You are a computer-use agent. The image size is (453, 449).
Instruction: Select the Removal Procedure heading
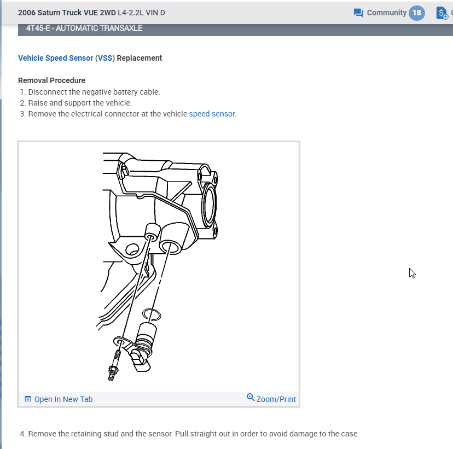[52, 80]
